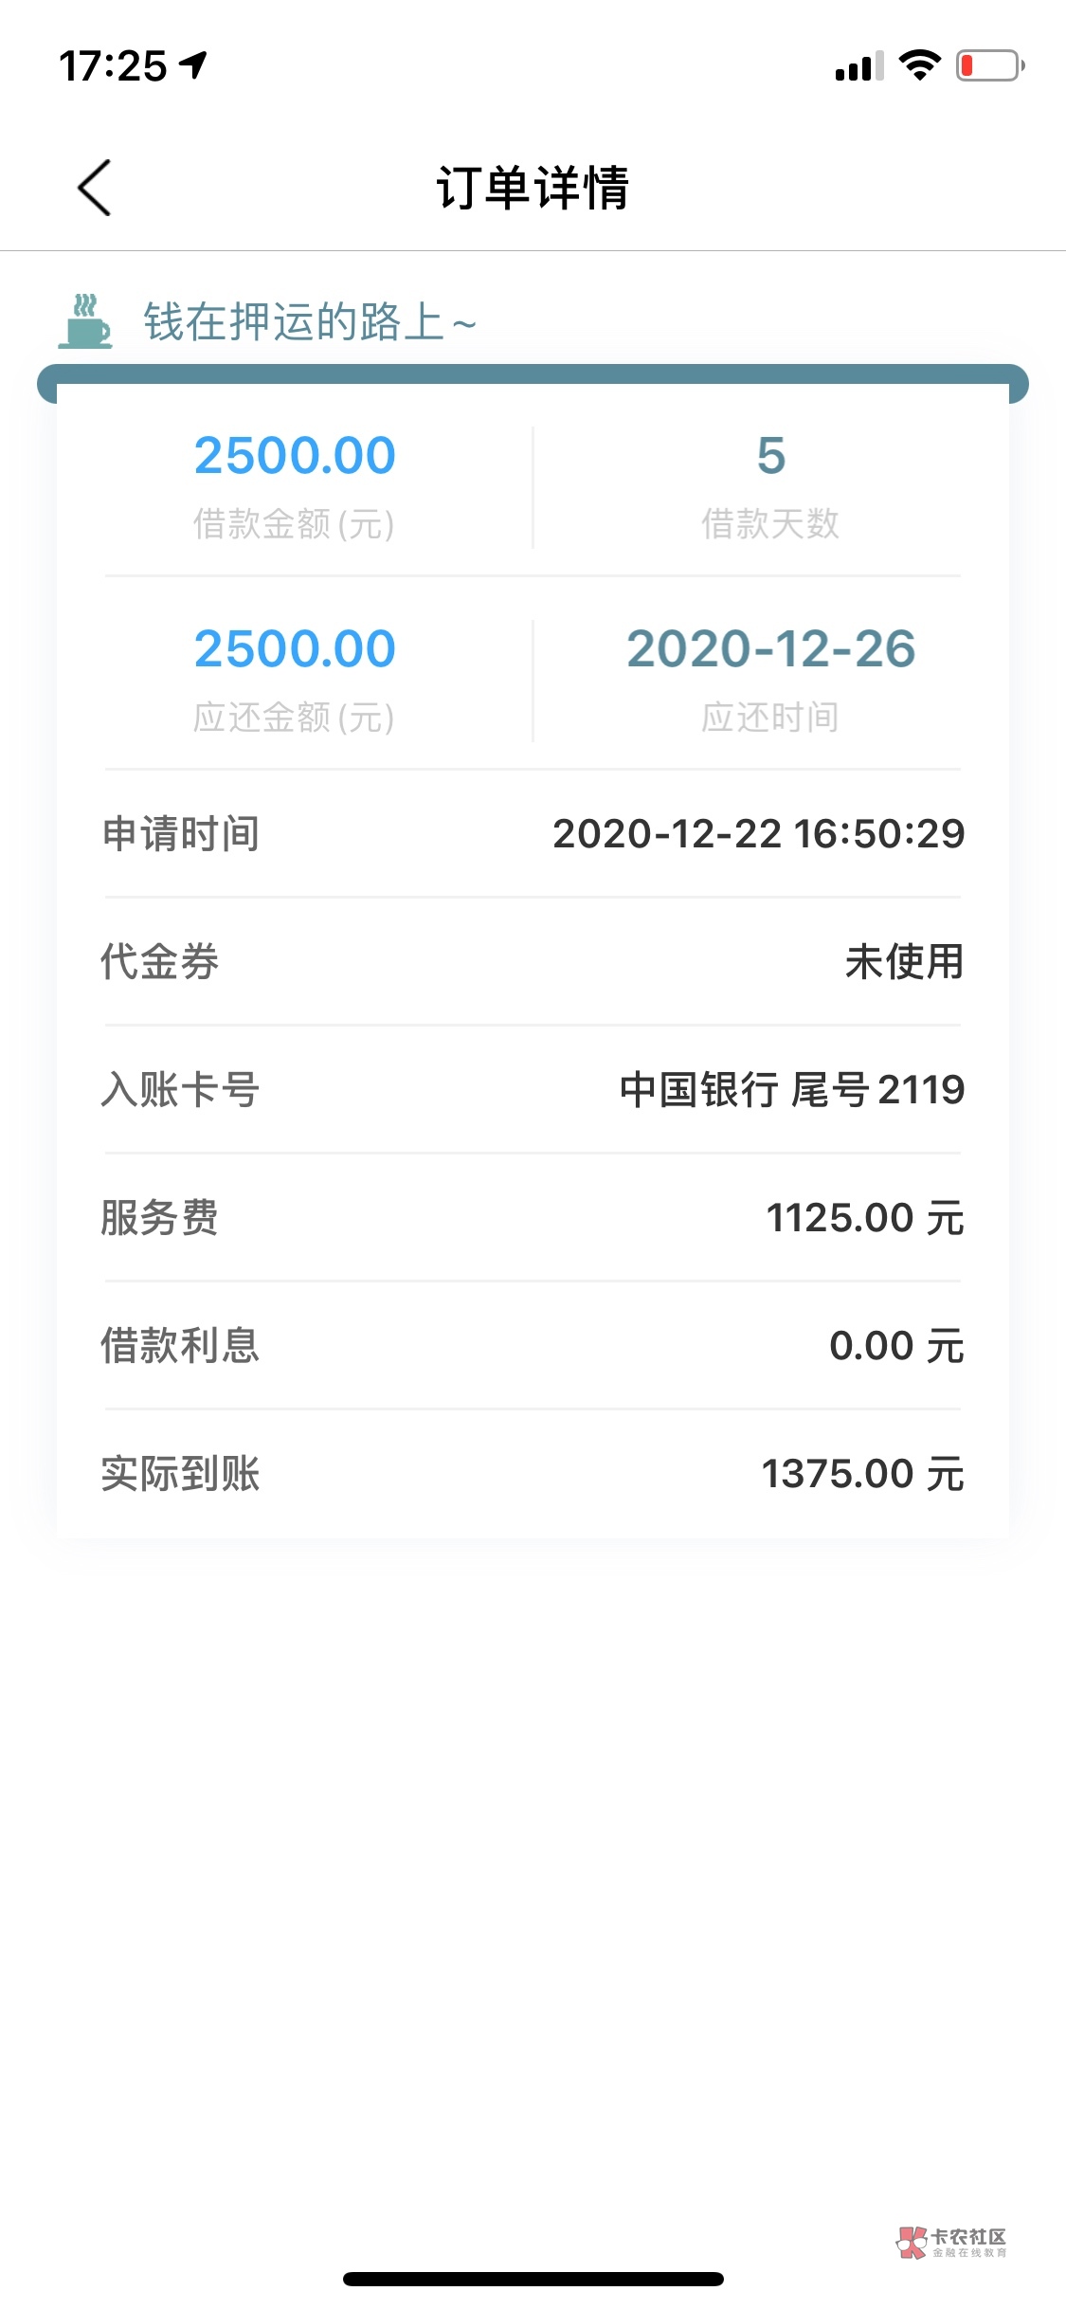Tap the 钱在押运的路上 status text
Viewport: 1066px width, 2309px height.
[x=309, y=322]
